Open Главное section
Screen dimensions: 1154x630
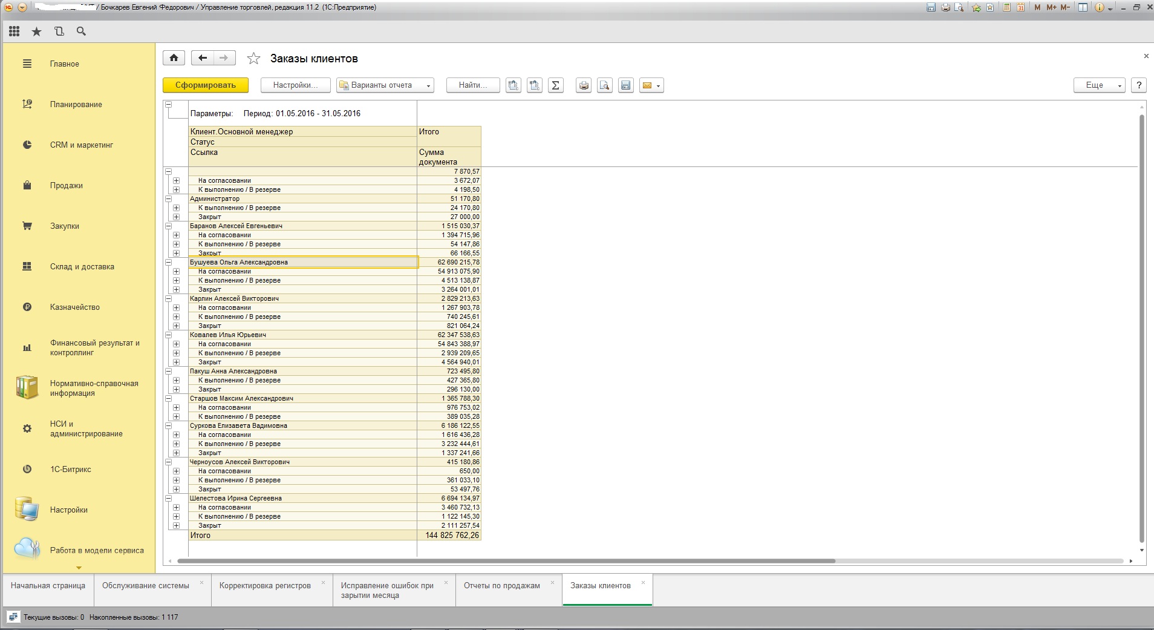pos(64,64)
